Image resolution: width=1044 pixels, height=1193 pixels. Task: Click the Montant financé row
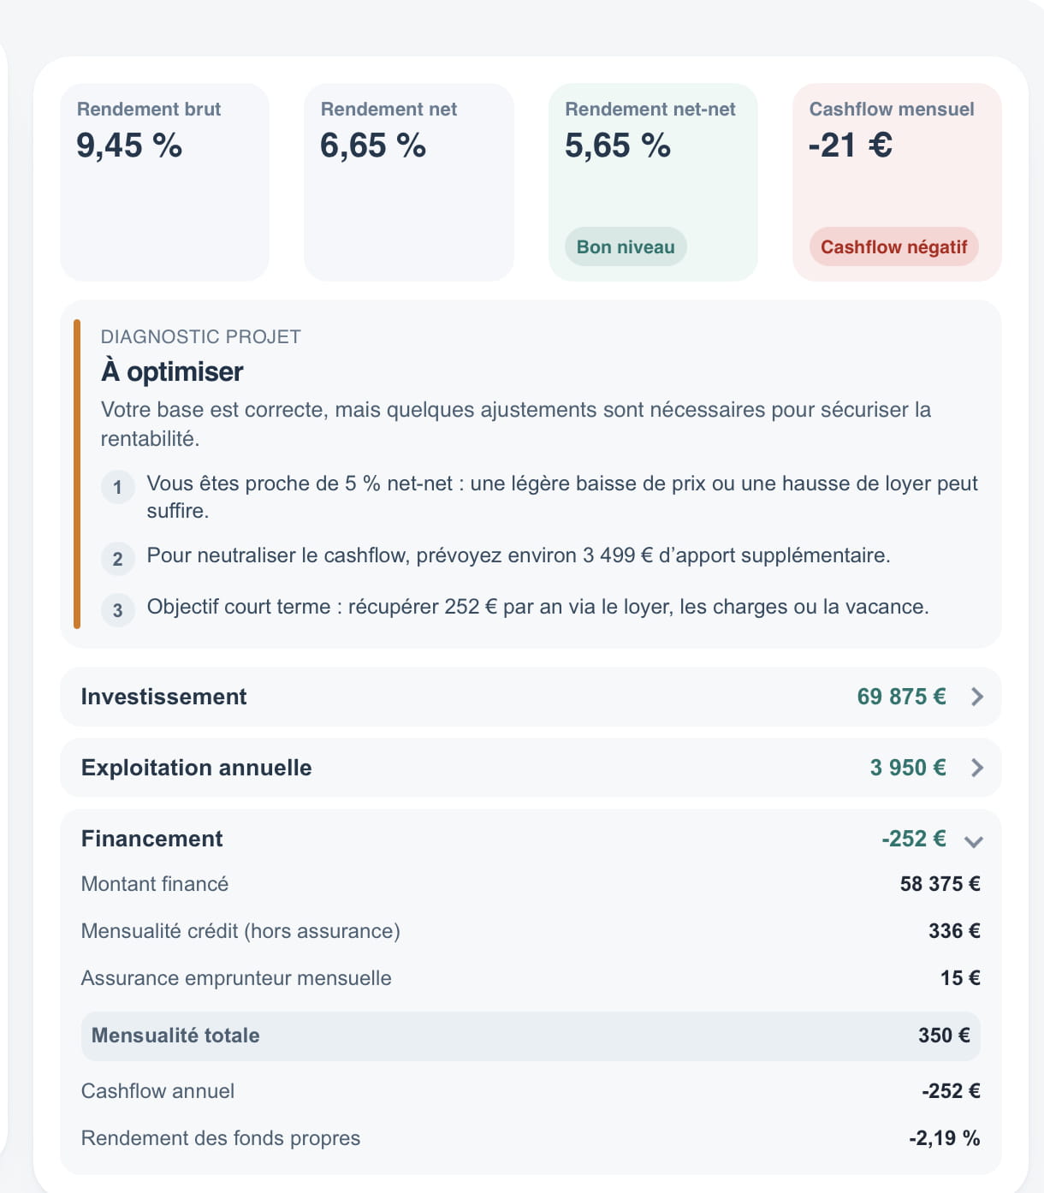pos(530,884)
